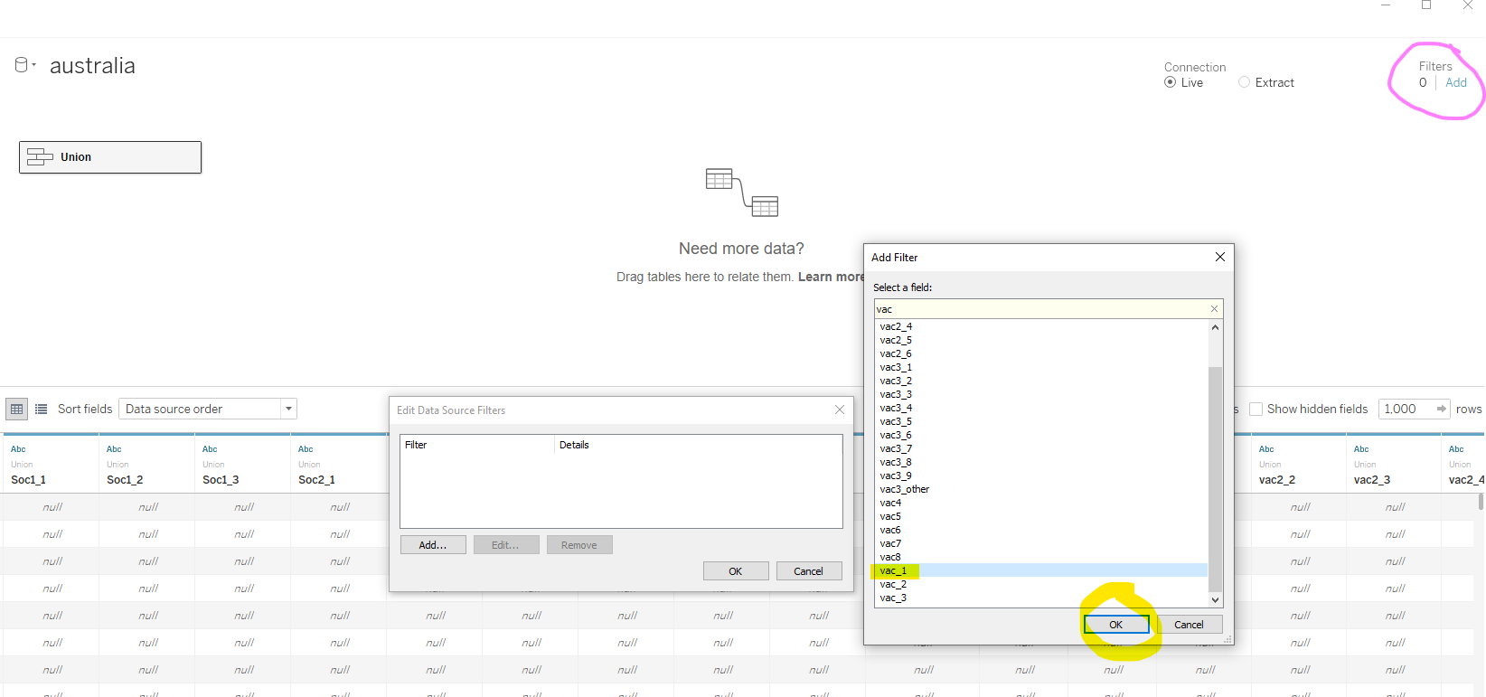Click OK in Edit Data Source Filters
Viewport: 1486px width, 697px height.
736,571
